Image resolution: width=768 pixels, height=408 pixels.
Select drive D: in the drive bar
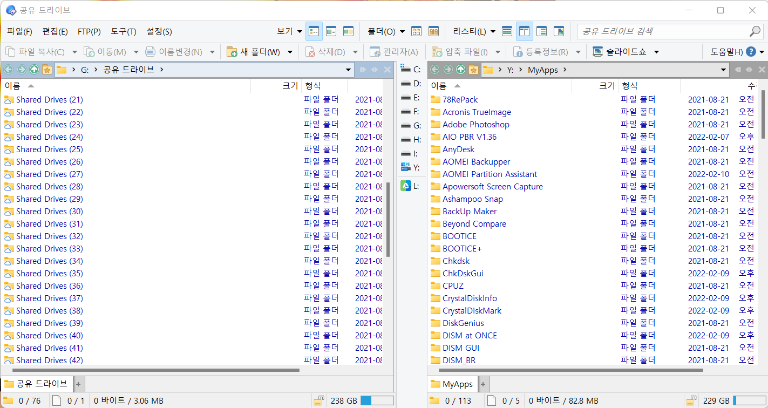pos(411,84)
